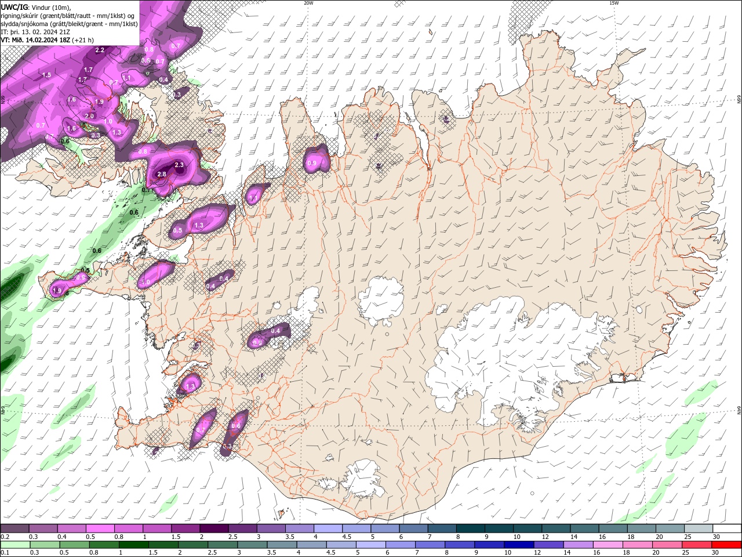Click the 'IT: þri. 13. 02. 2024 21Z' line

pos(35,32)
